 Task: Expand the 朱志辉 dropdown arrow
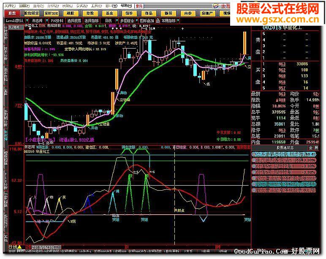coord(47,21)
